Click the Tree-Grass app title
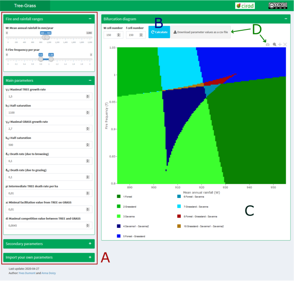The image size is (294, 281). tap(25, 6)
